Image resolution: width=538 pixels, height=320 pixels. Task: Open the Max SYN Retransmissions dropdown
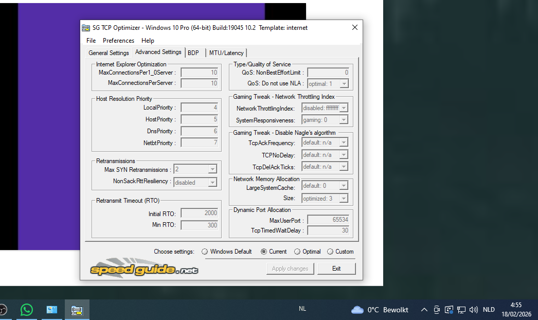point(212,169)
